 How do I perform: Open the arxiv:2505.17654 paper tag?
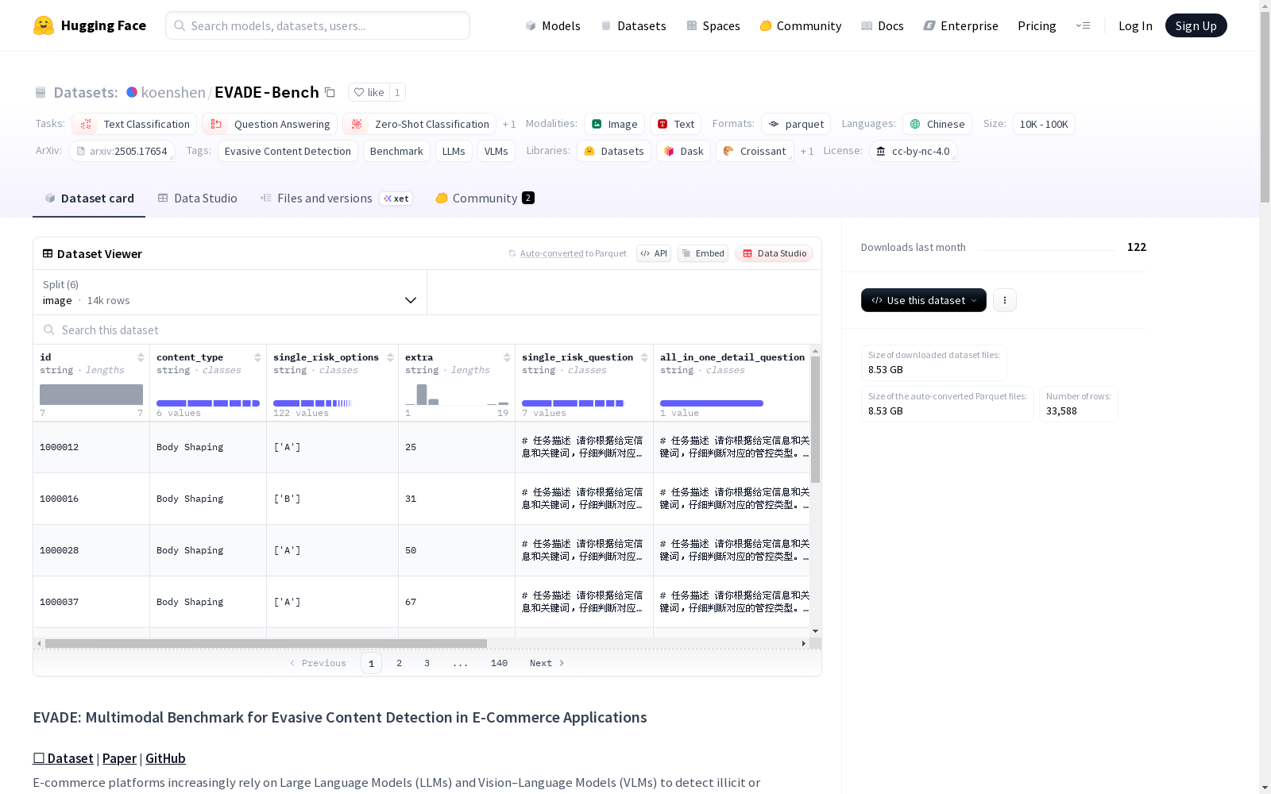click(122, 151)
